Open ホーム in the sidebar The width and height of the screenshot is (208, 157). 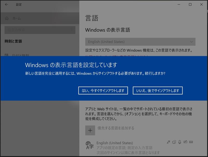point(40,18)
